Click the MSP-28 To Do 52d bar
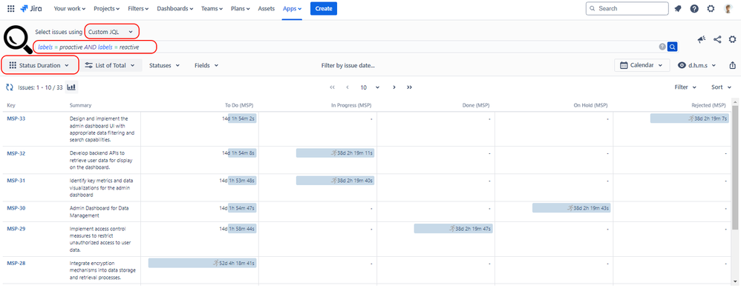Screen dimensions: 741x288 tap(202, 263)
